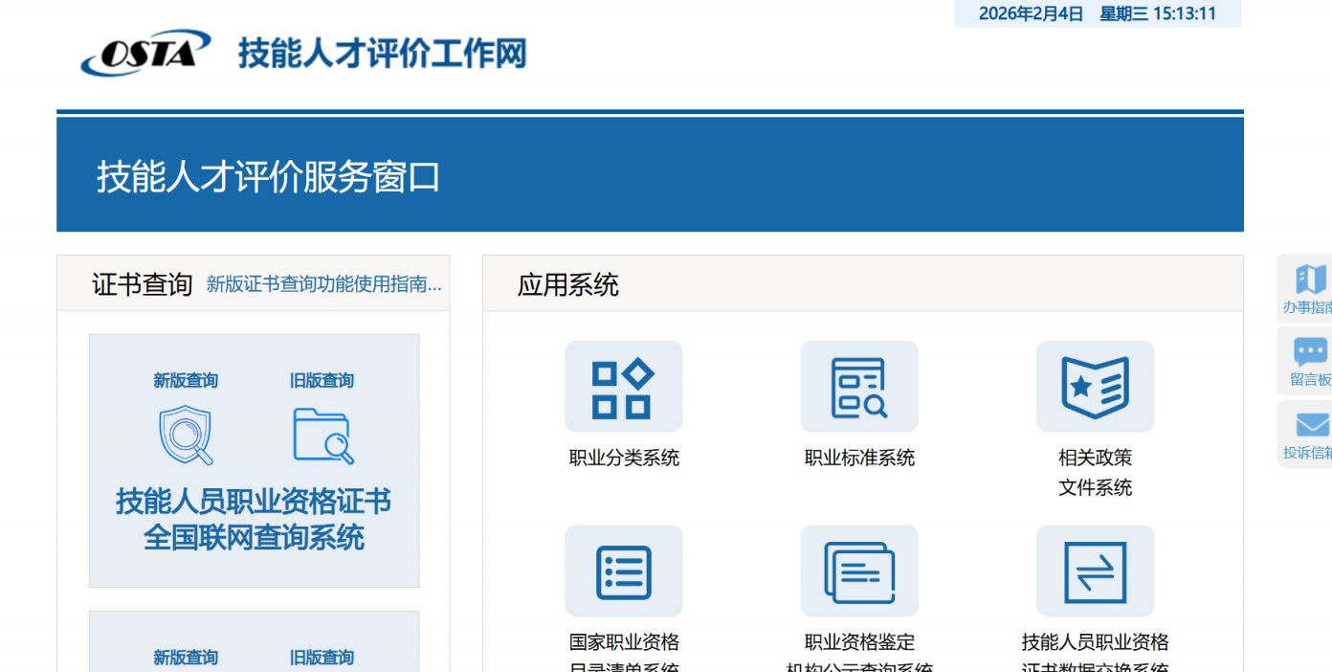Click 技能人员职业资格 label under exchange icon
The width and height of the screenshot is (1332, 672).
pos(1095,641)
